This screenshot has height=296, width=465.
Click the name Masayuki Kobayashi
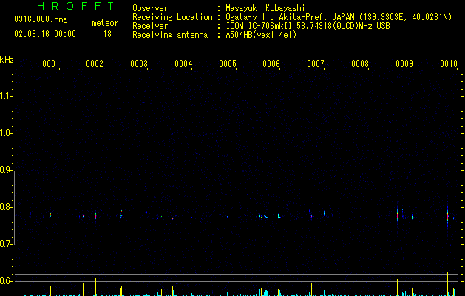265,8
